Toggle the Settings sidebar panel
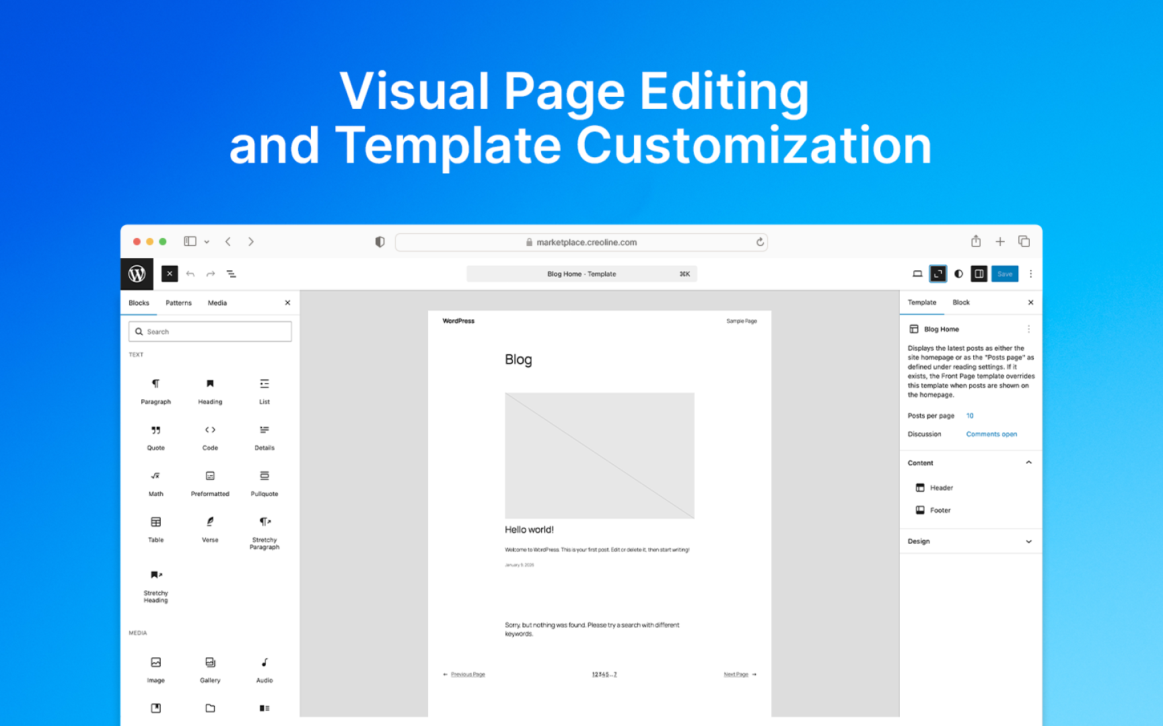Screen dimensions: 1163x726 (x=979, y=274)
